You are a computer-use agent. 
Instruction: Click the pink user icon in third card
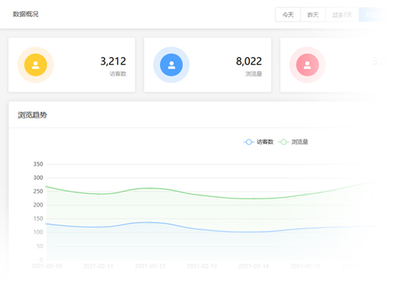click(x=307, y=65)
